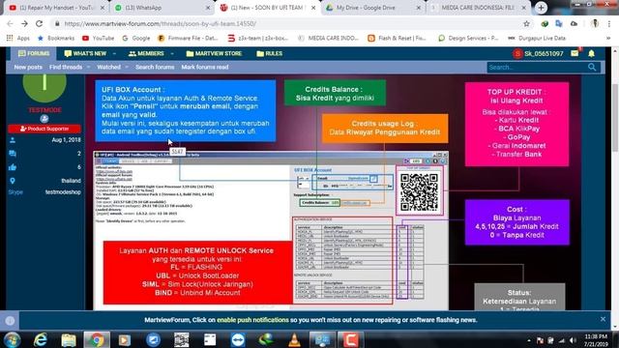The image size is (619, 348).
Task: Bookmark this page with the star icon
Action: click(526, 23)
